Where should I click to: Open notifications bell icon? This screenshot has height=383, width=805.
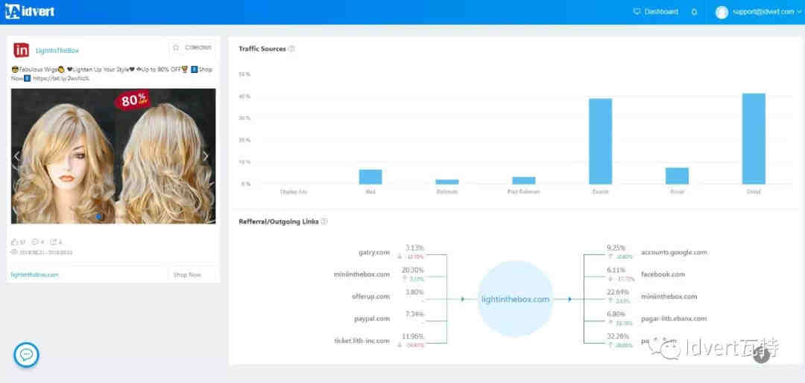tap(694, 12)
